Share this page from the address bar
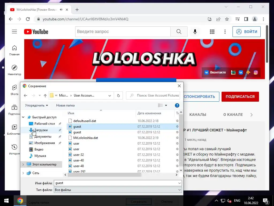Viewport: 274px width, 206px height. (218, 19)
